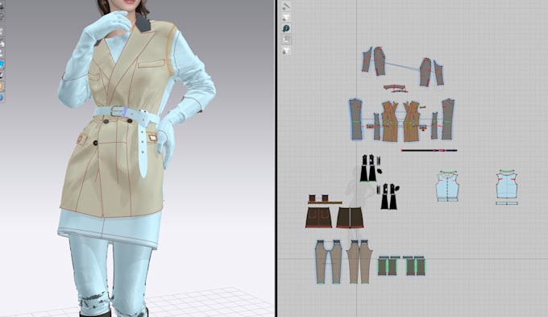
Task: Select the right tan trench coat front pattern
Action: [x=412, y=122]
